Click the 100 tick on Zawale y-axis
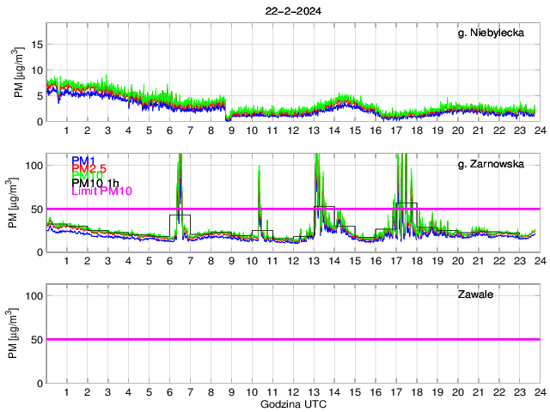550x412 pixels. pyautogui.click(x=33, y=295)
